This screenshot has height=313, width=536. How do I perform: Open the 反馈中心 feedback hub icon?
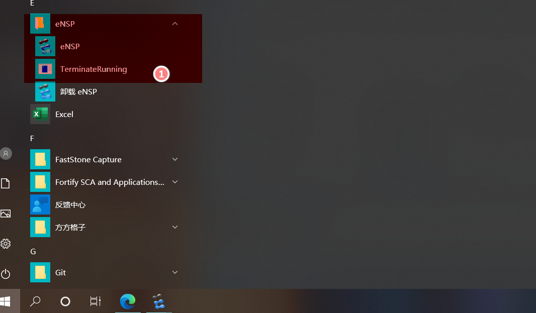click(x=40, y=204)
